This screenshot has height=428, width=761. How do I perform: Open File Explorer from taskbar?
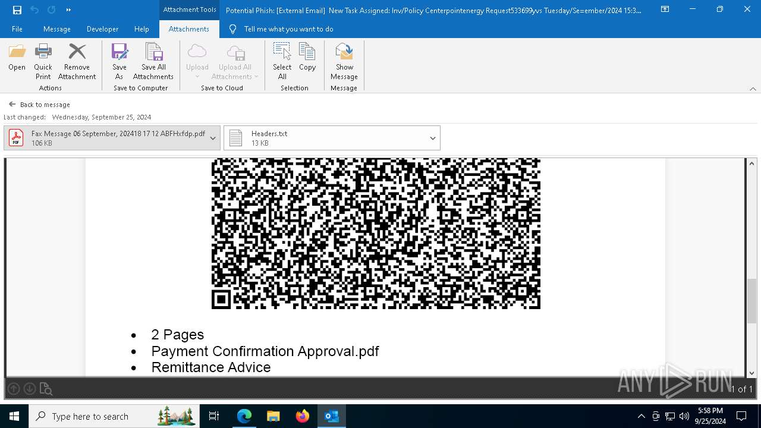click(273, 416)
